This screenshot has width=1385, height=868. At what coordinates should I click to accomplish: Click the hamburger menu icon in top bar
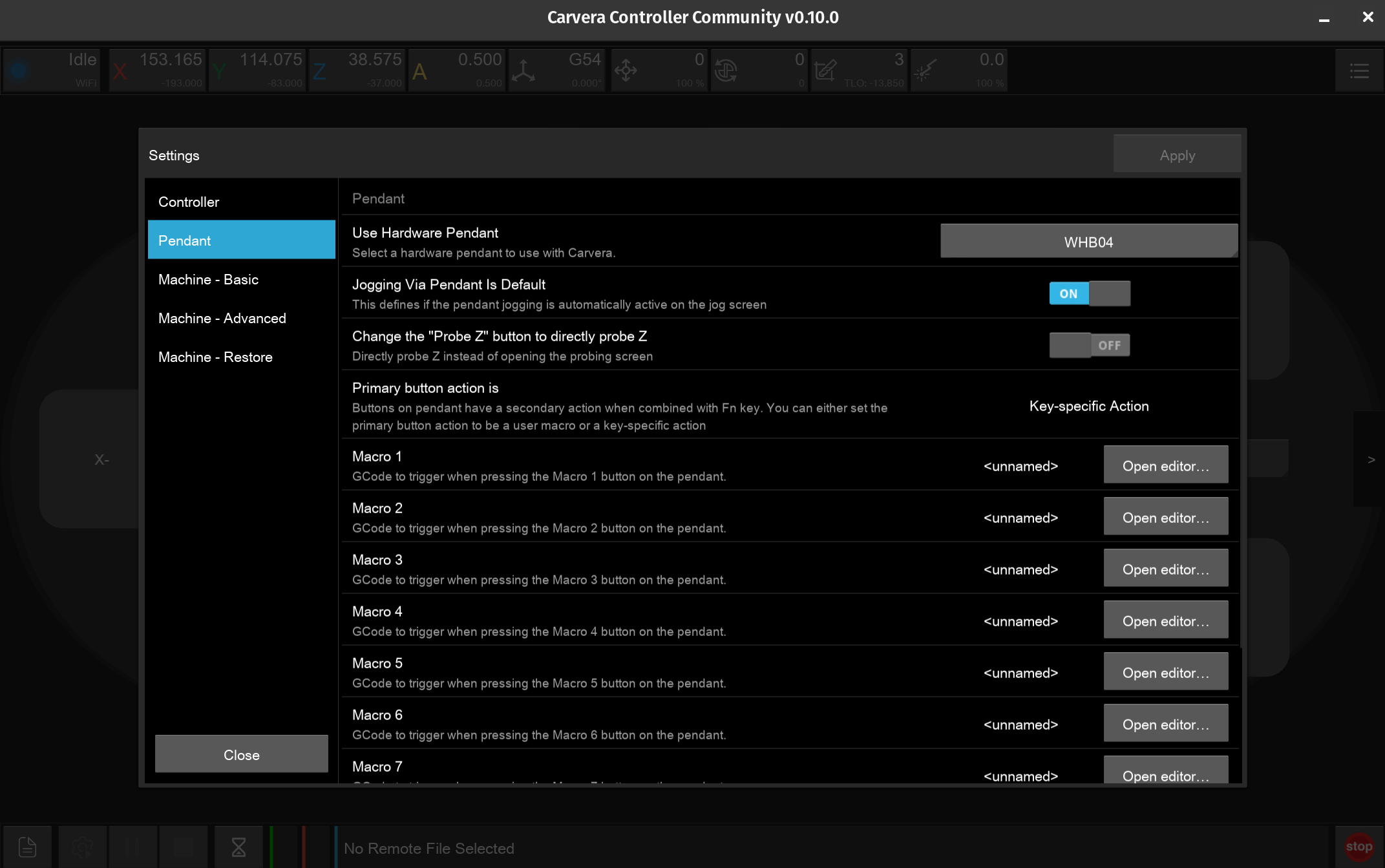(x=1359, y=70)
